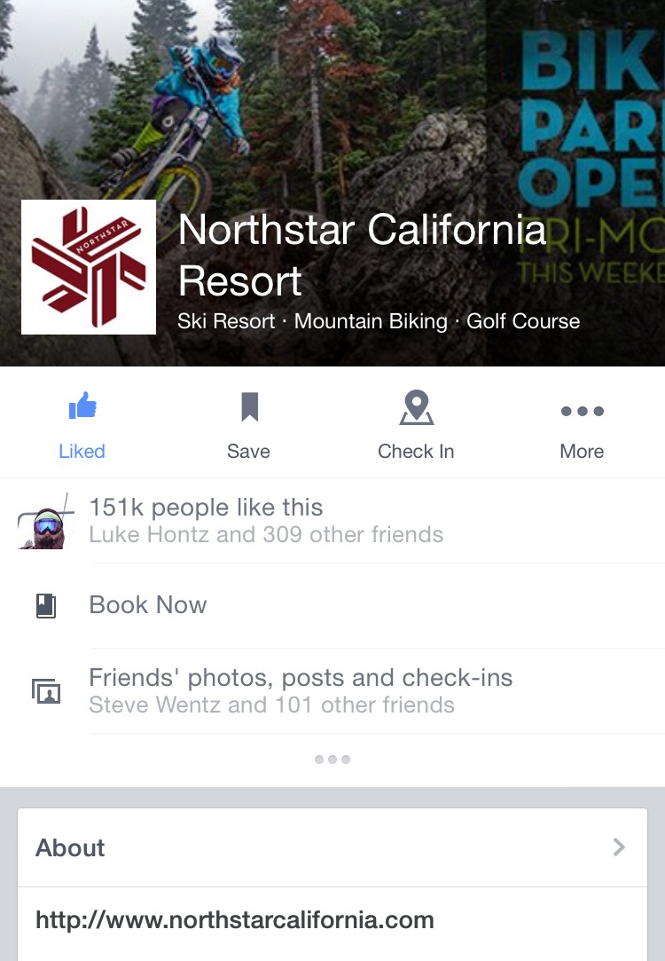Open the Northstar logo profile picture
Image resolution: width=665 pixels, height=961 pixels.
point(89,267)
